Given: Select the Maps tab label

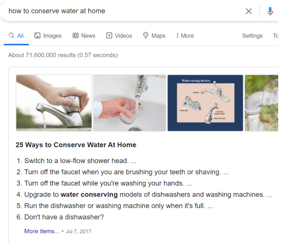Looking at the screenshot, I should 158,36.
